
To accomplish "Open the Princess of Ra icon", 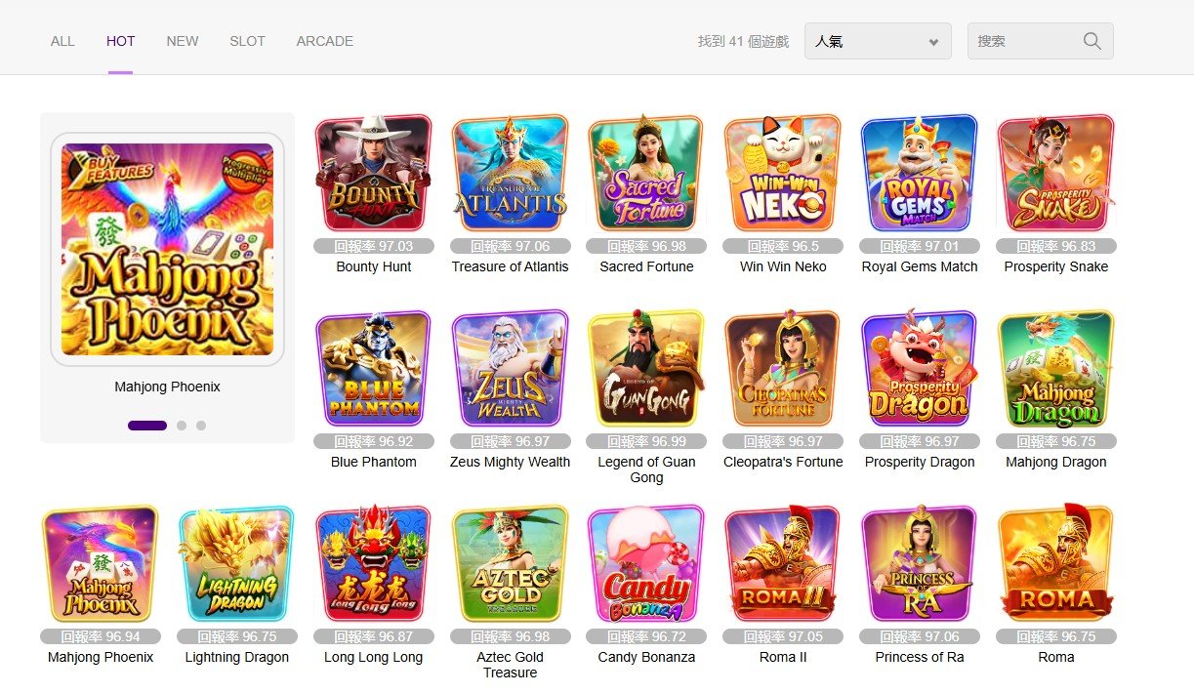I will 920,564.
